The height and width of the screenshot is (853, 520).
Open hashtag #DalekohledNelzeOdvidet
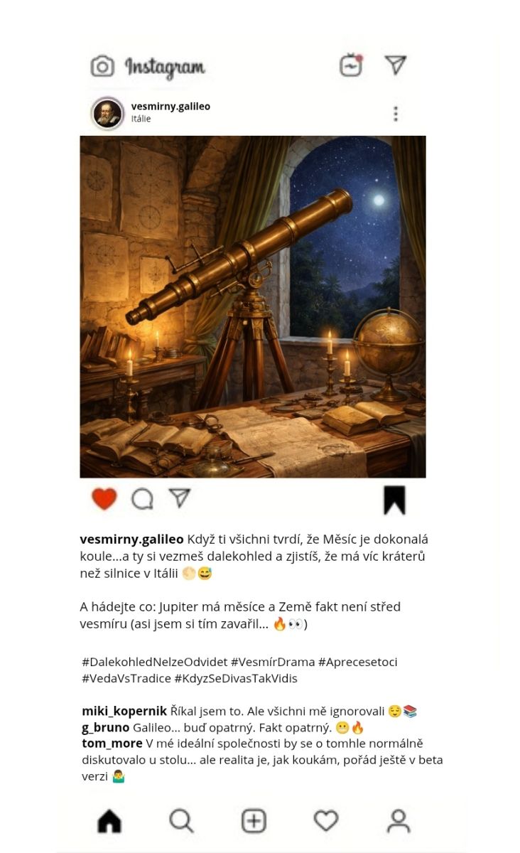(154, 662)
